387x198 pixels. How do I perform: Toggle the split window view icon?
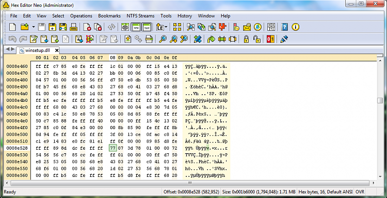pos(125,27)
